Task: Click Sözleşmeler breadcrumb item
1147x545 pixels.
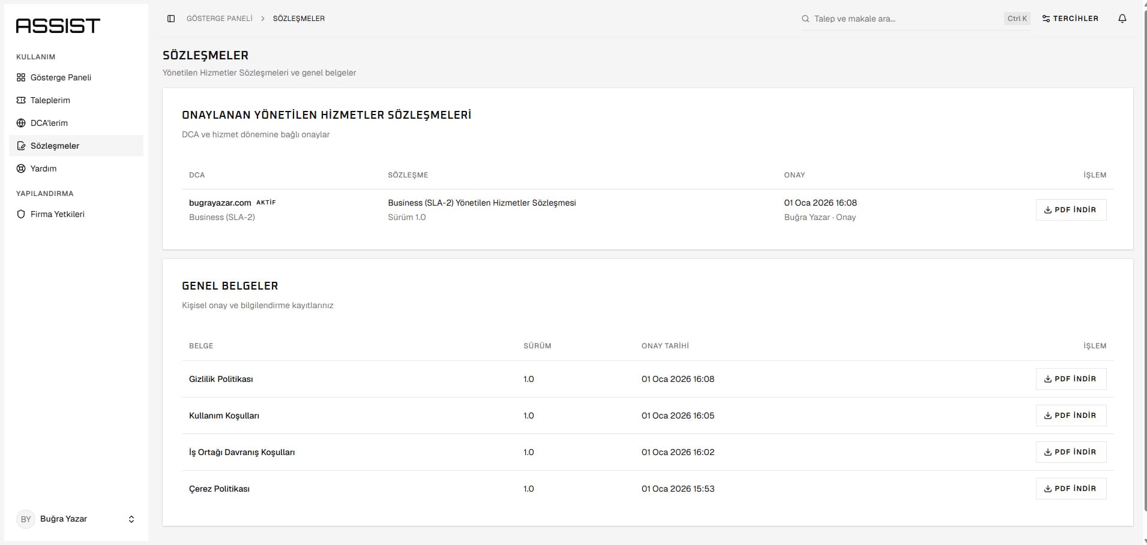Action: pyautogui.click(x=299, y=19)
